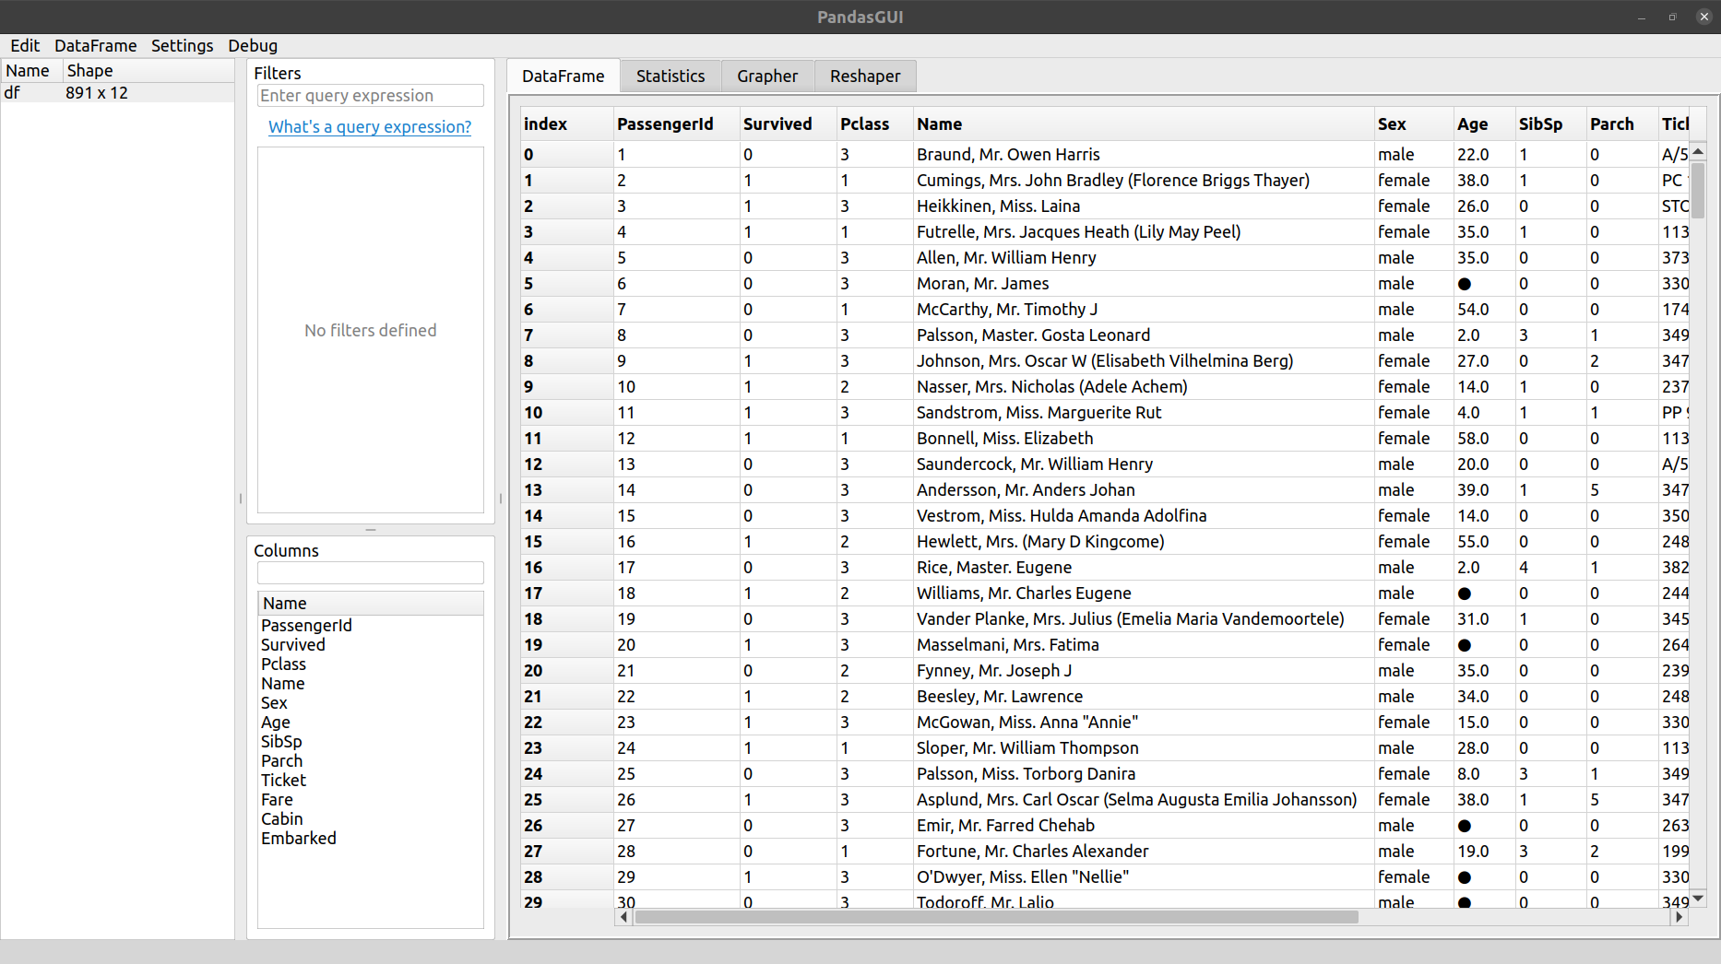Click the Age column header in table
Image resolution: width=1721 pixels, height=964 pixels.
pos(1485,124)
